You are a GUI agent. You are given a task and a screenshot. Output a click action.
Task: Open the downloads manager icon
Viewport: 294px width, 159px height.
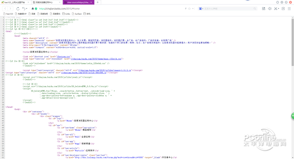283,9
